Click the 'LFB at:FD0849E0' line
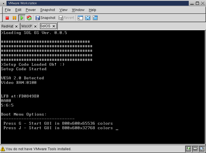The height and width of the screenshot is (153, 206). (20, 96)
